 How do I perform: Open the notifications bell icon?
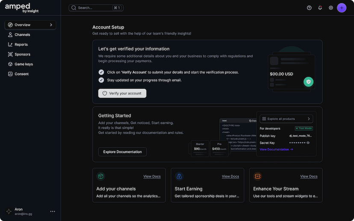coord(320,8)
